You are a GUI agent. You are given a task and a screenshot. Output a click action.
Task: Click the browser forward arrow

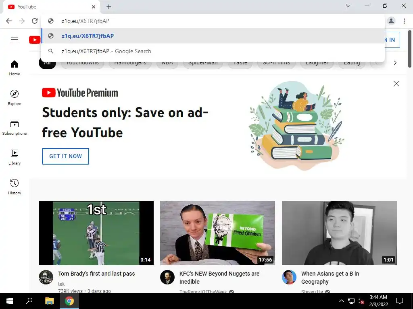(22, 21)
